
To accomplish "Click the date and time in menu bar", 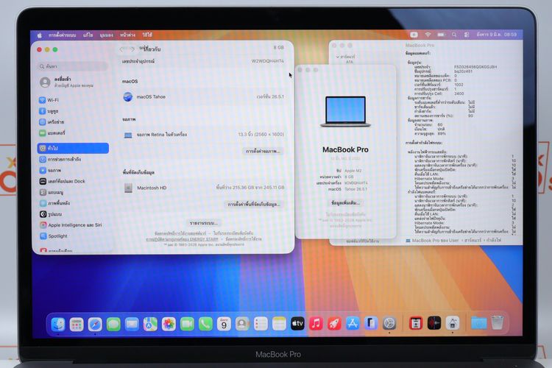I will [x=497, y=35].
